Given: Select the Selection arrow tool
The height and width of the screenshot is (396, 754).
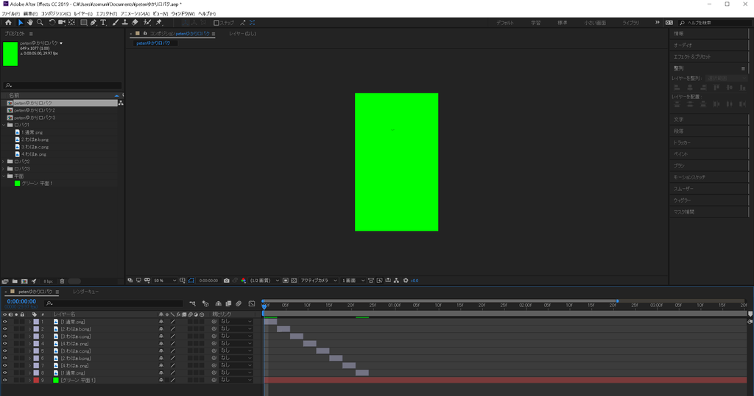Looking at the screenshot, I should [x=20, y=23].
